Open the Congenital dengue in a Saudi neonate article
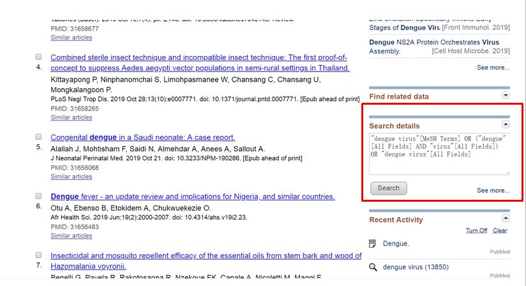This screenshot has height=286, width=526. [x=142, y=137]
